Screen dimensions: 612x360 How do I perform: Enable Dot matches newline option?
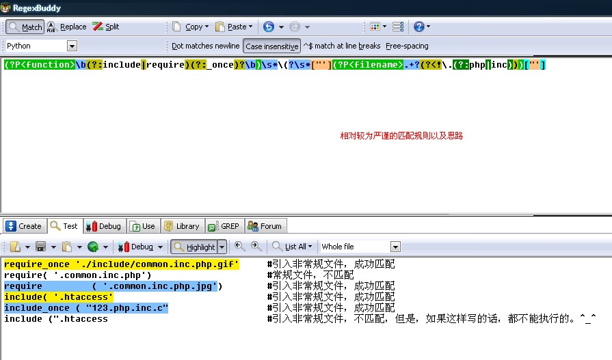click(205, 46)
